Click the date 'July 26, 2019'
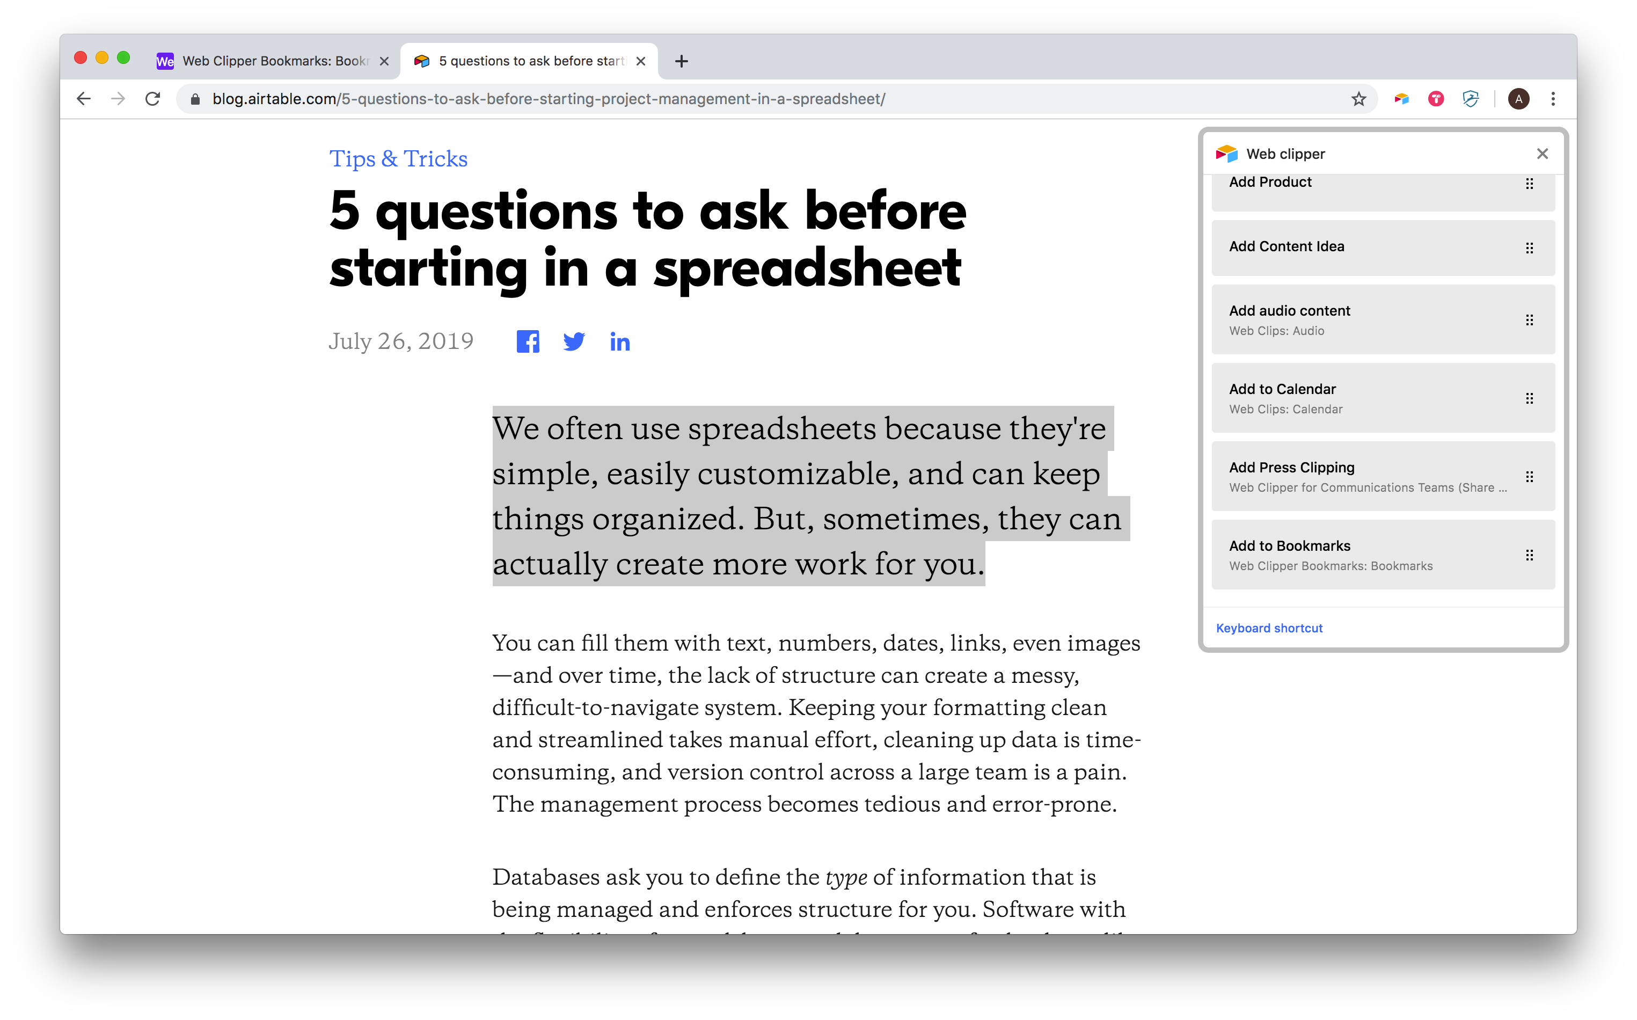1637x1020 pixels. pyautogui.click(x=400, y=341)
